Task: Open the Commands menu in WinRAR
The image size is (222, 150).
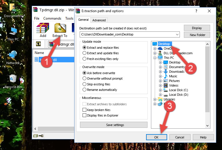Action: point(52,18)
